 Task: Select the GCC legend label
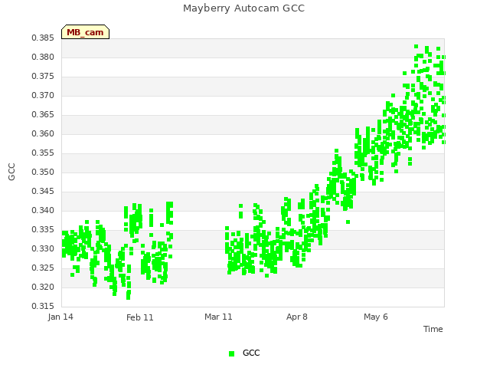[x=251, y=353]
